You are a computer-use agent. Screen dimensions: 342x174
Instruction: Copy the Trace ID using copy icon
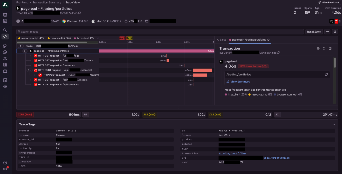[x=80, y=13]
